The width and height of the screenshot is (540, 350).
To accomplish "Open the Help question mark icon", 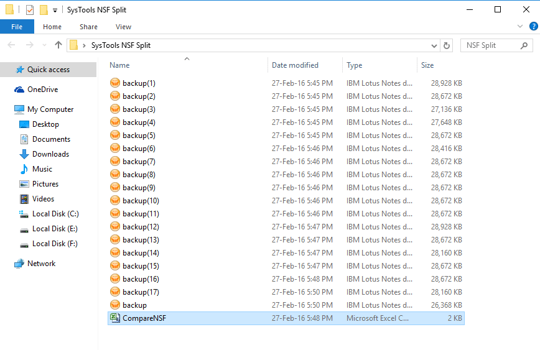I will click(533, 27).
